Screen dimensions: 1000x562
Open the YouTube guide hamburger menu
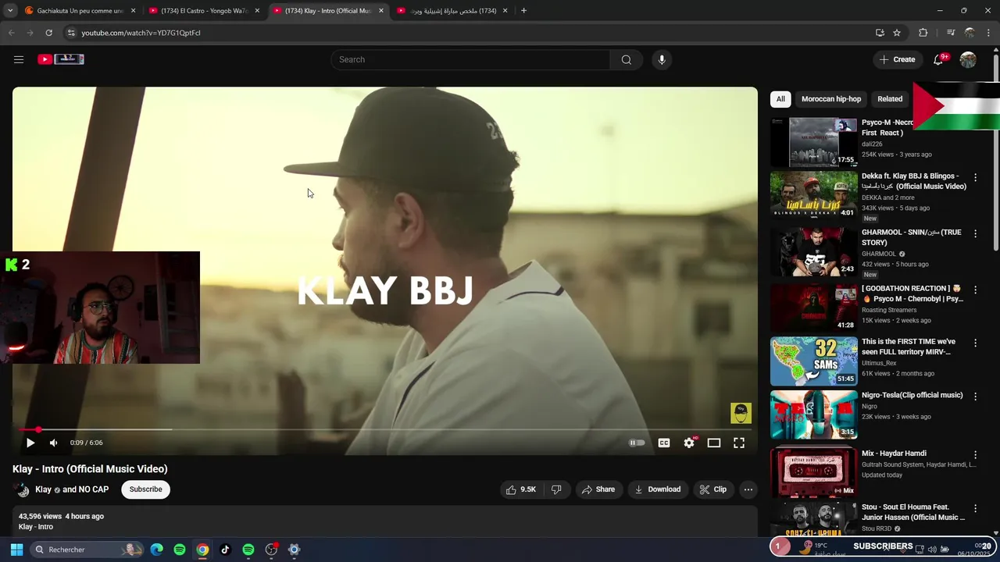point(19,59)
